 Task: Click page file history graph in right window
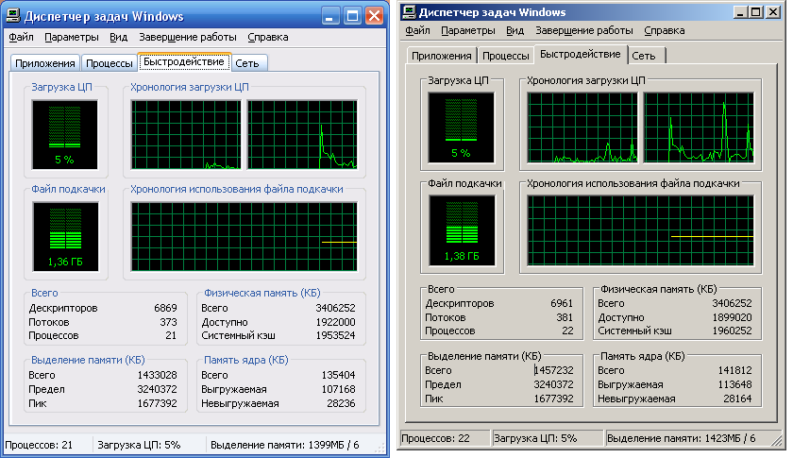pyautogui.click(x=640, y=230)
